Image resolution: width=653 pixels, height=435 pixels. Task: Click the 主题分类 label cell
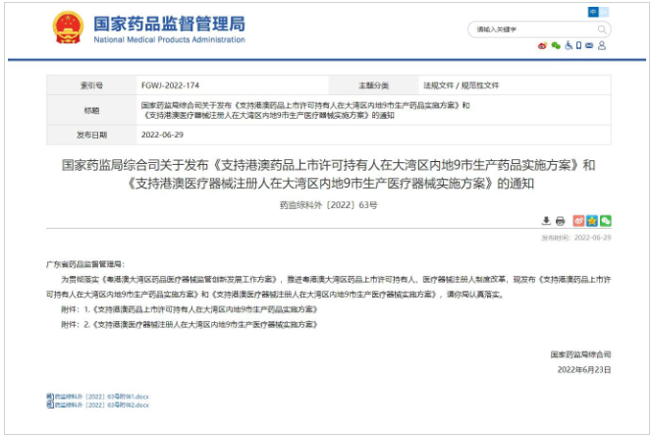[x=373, y=85]
